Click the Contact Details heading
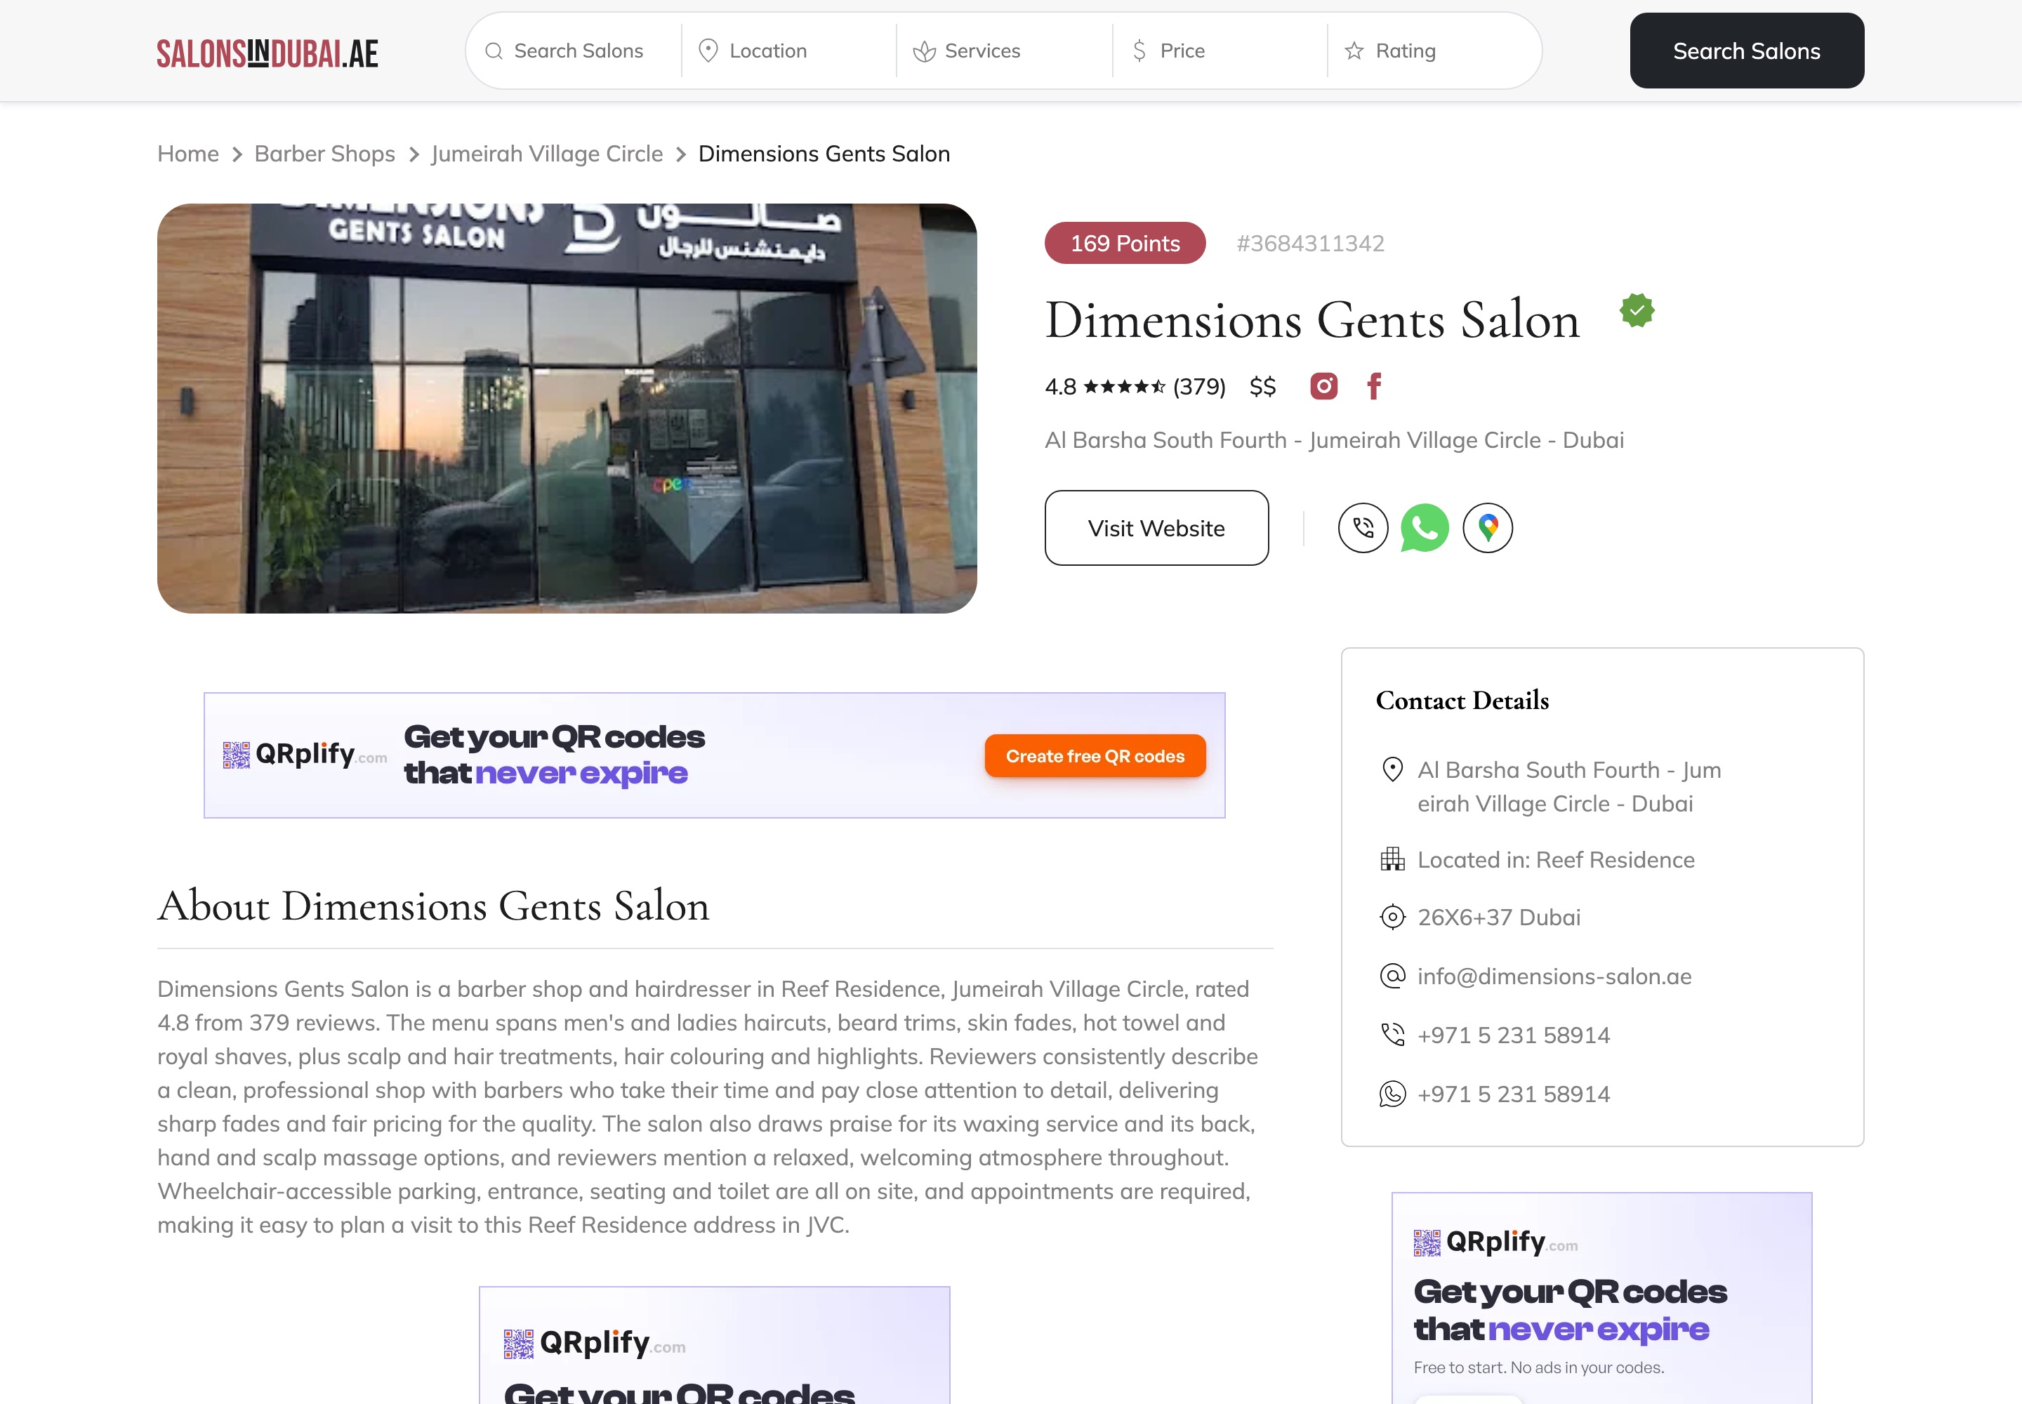 tap(1462, 700)
